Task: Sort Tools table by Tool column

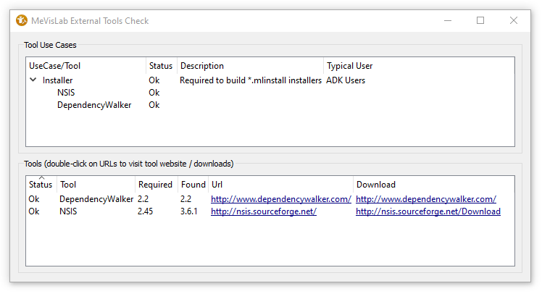Action: [x=96, y=185]
